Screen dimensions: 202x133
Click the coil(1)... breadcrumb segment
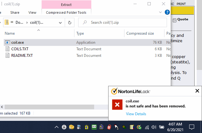(37, 22)
